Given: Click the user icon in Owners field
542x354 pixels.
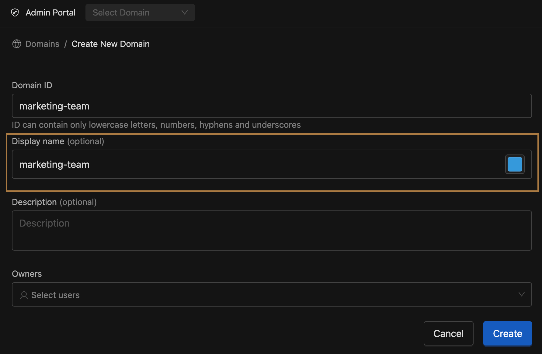Looking at the screenshot, I should pyautogui.click(x=24, y=295).
